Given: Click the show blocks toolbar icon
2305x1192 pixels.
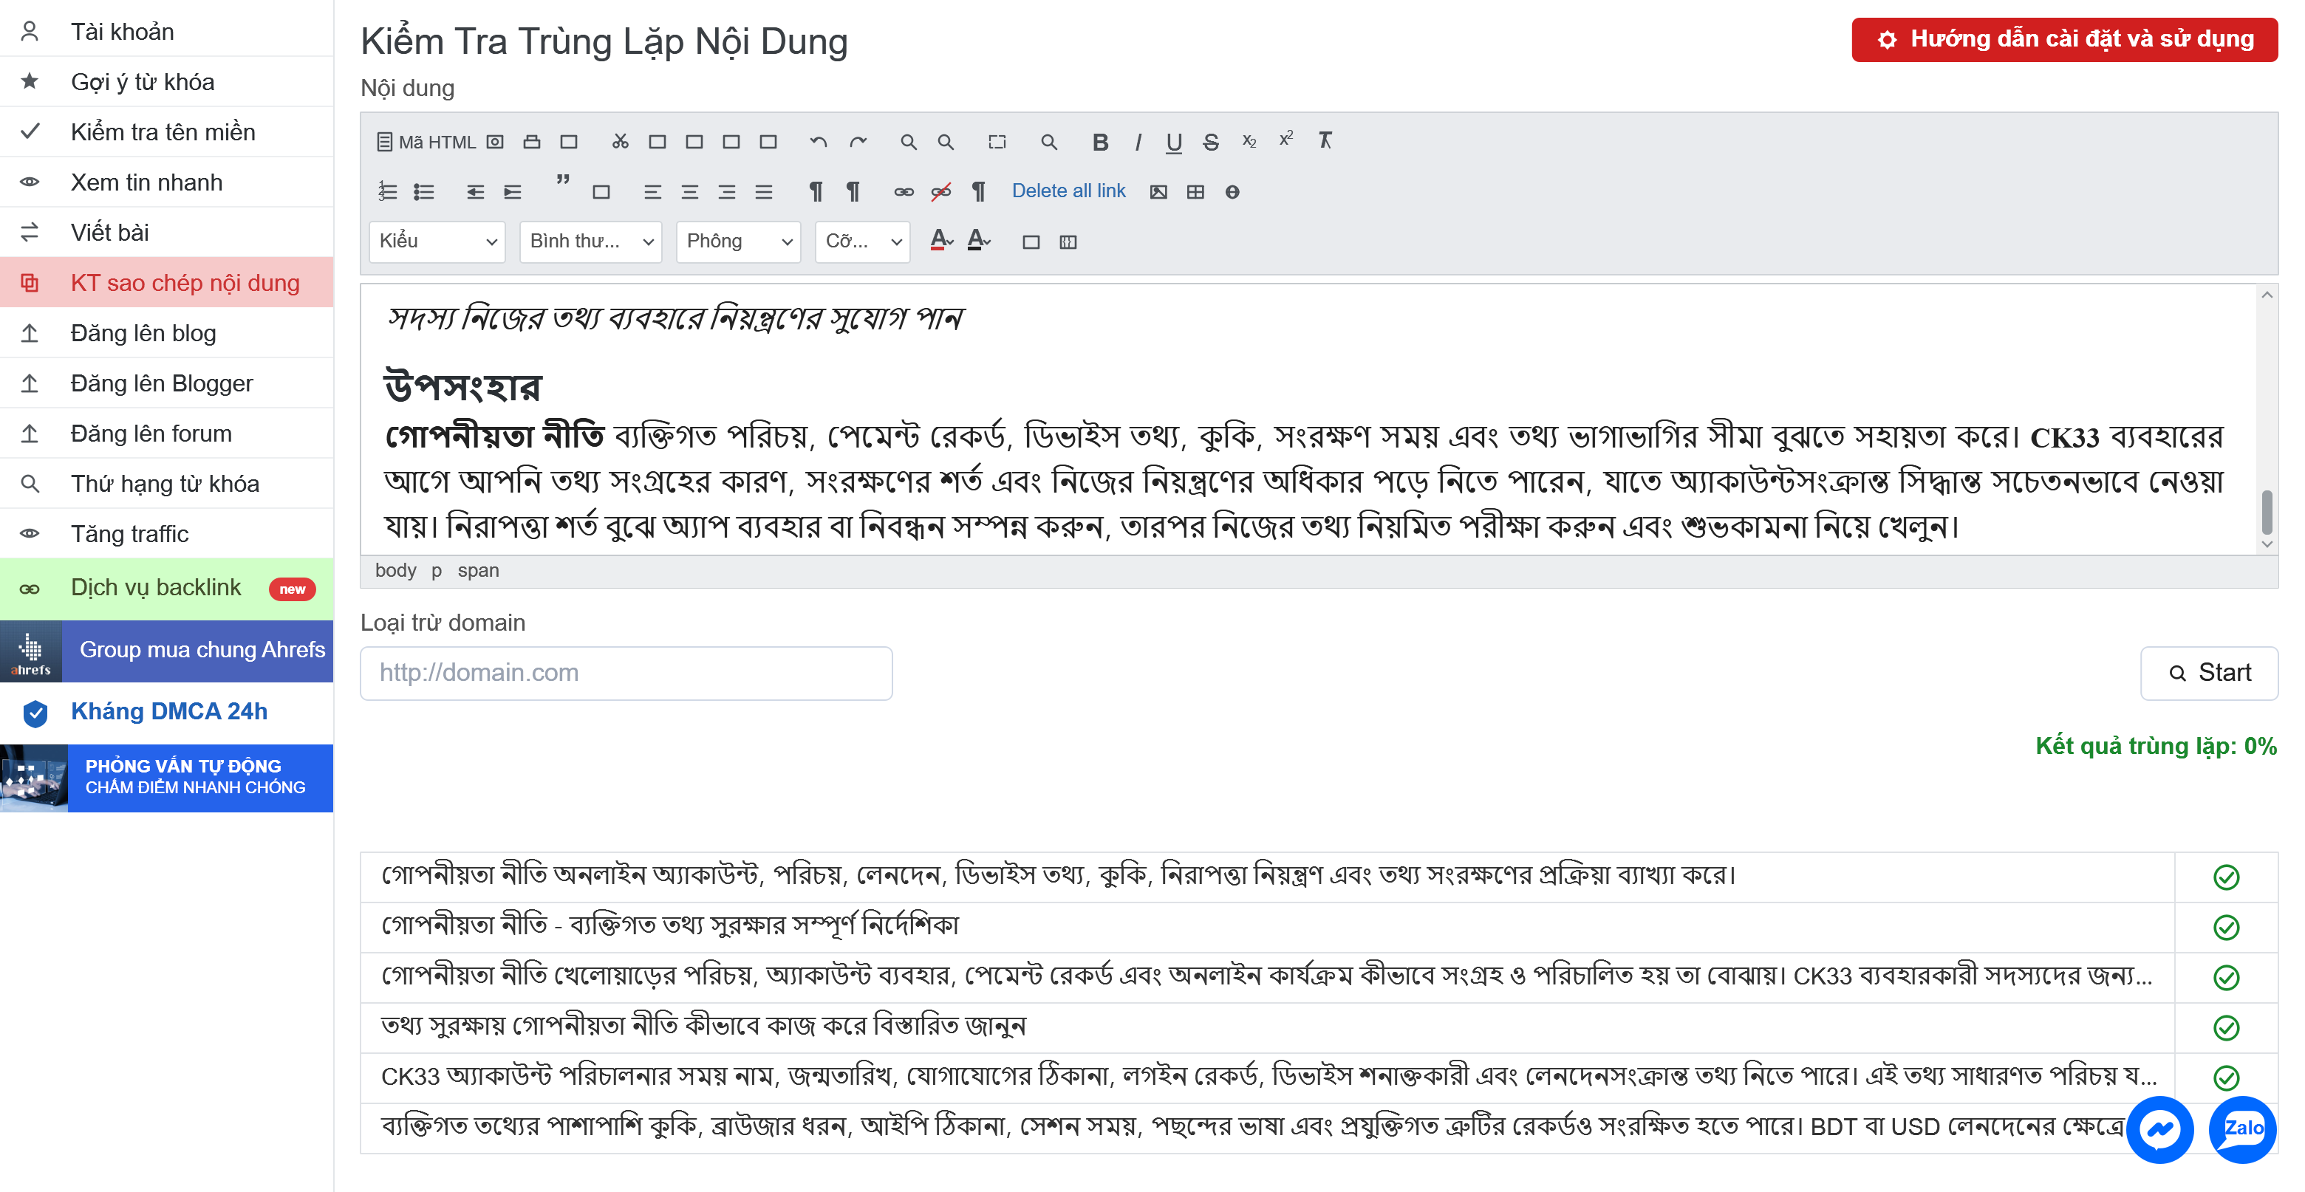Looking at the screenshot, I should click(x=1068, y=242).
